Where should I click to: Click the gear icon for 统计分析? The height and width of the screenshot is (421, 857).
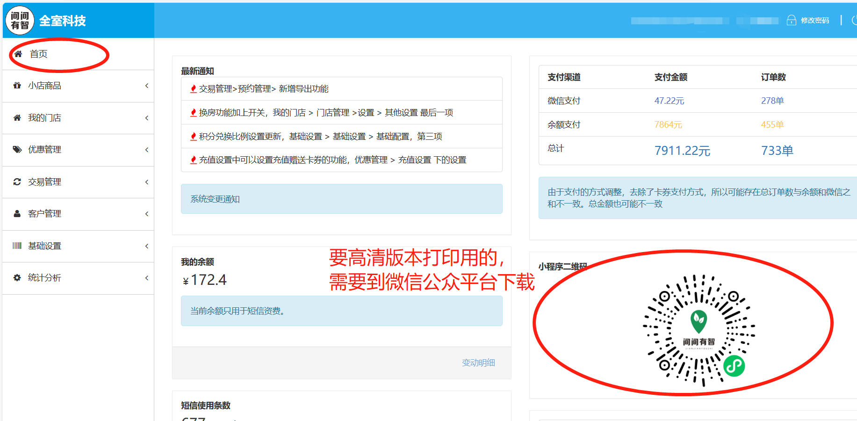coord(17,278)
